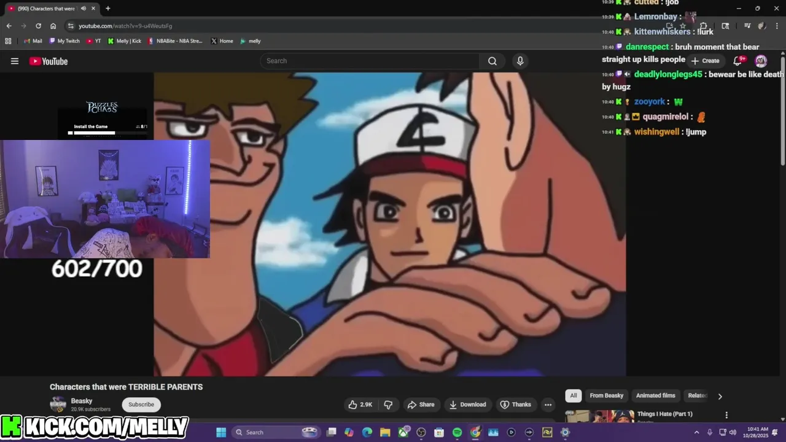The height and width of the screenshot is (442, 786).
Task: Share the video
Action: tap(421, 405)
